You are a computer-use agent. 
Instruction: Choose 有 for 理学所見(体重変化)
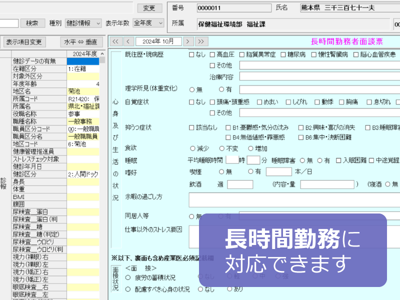[x=222, y=89]
